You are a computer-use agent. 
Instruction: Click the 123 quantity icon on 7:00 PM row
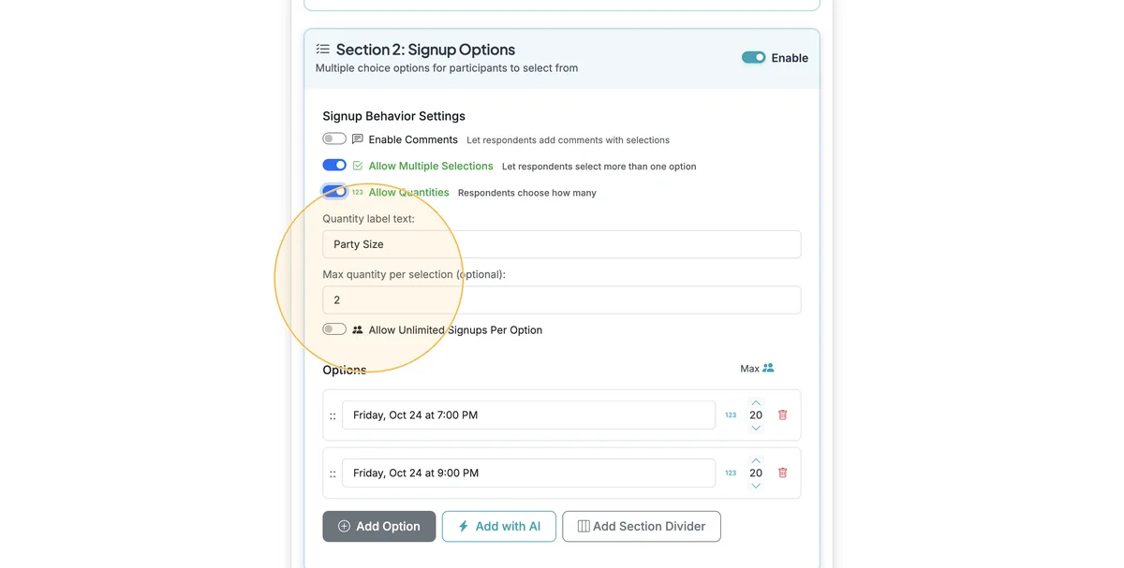click(x=731, y=415)
